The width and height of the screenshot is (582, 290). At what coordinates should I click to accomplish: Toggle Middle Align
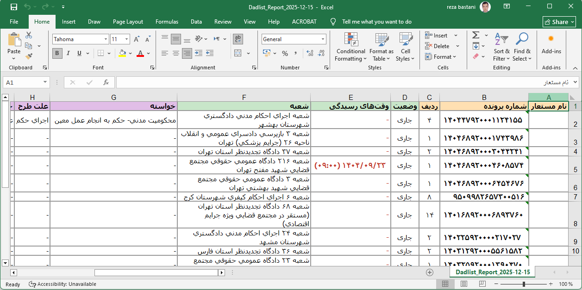click(x=176, y=39)
